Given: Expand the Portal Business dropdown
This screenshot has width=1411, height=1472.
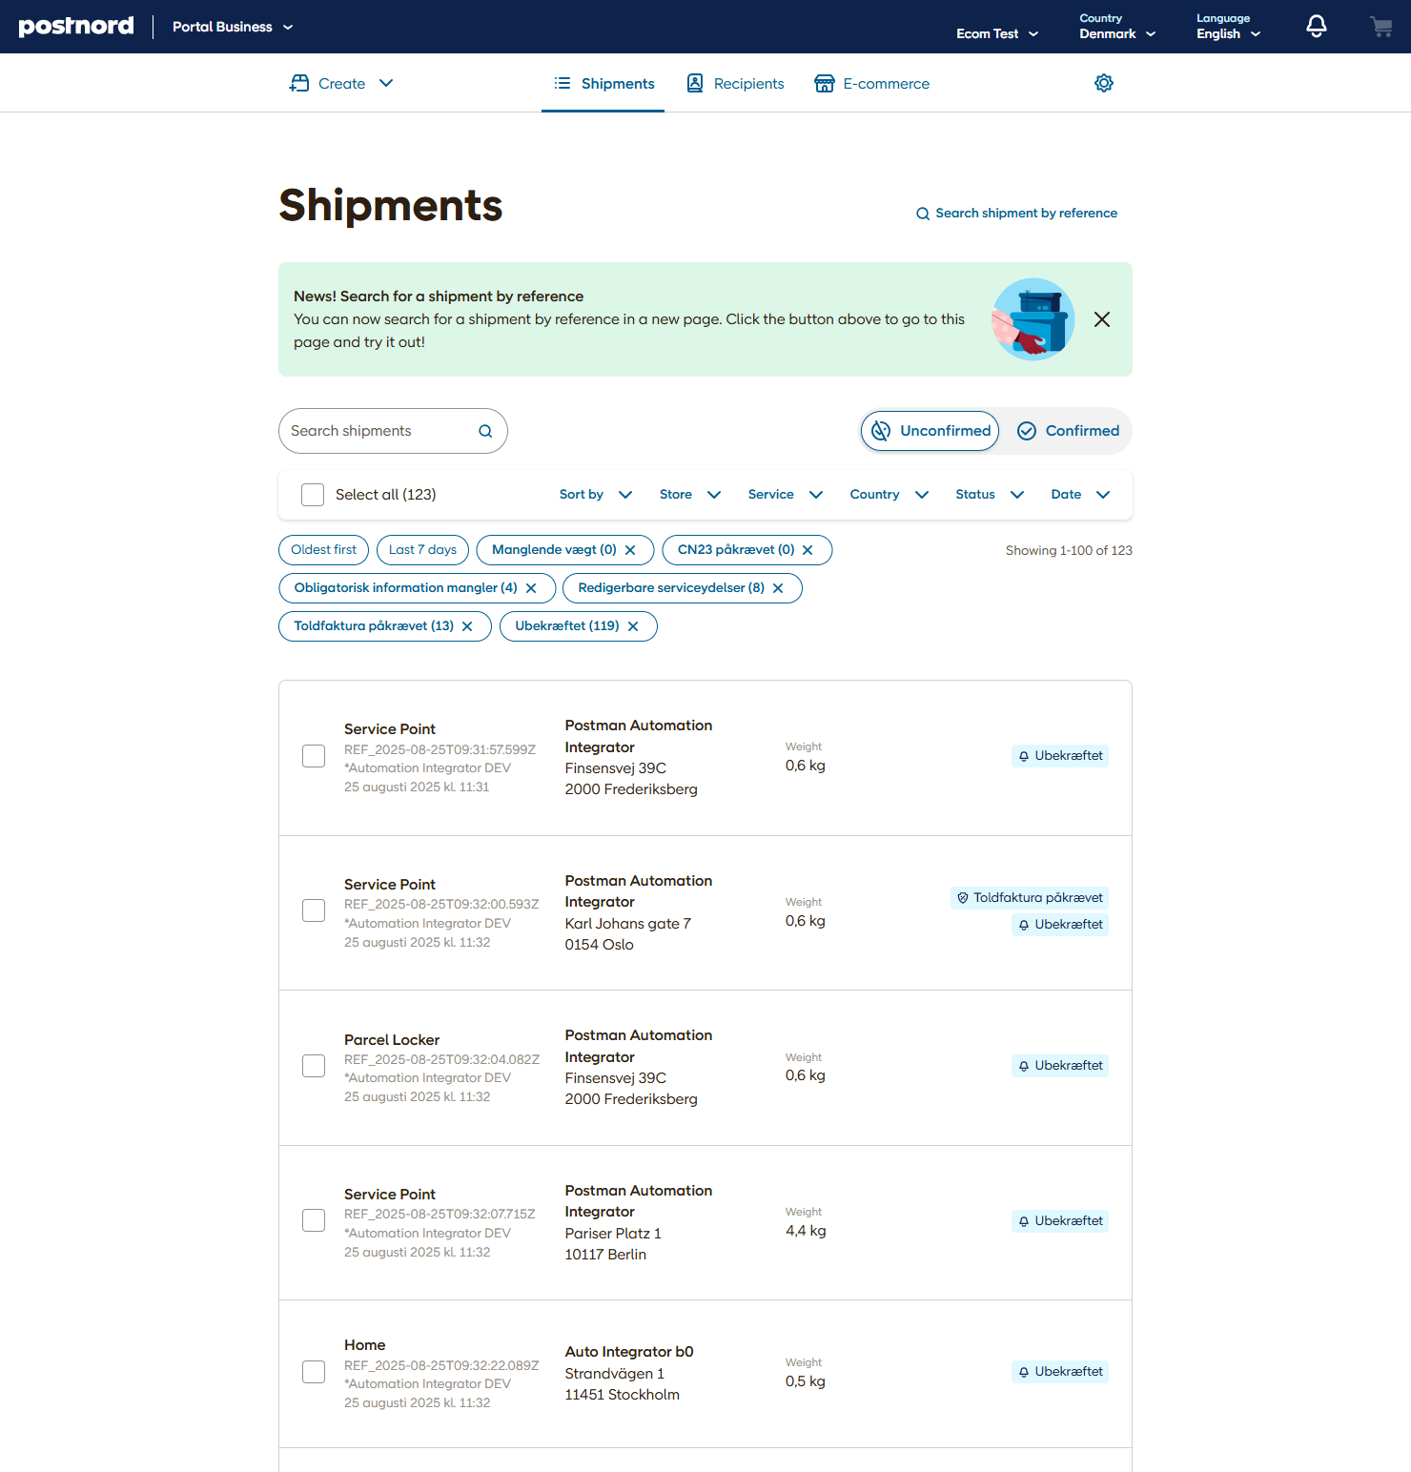Looking at the screenshot, I should 233,27.
